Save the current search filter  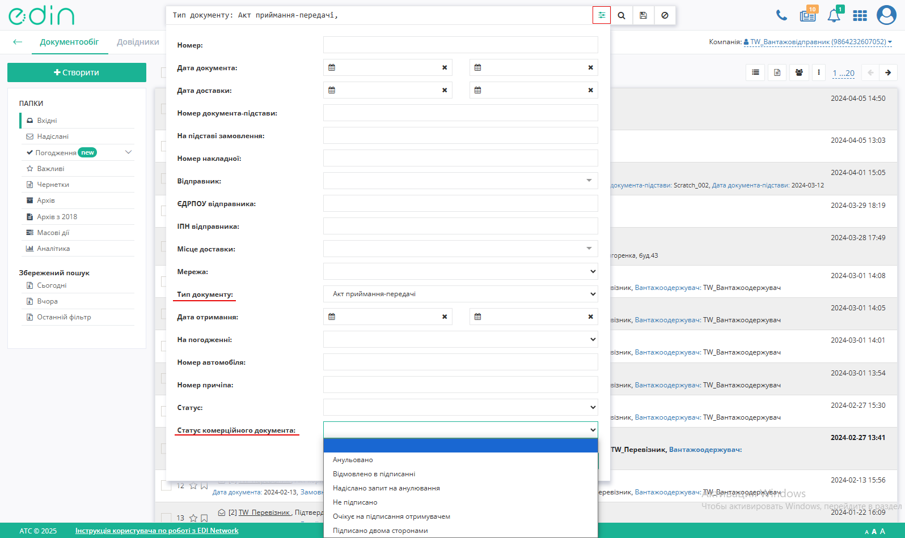[x=643, y=15]
